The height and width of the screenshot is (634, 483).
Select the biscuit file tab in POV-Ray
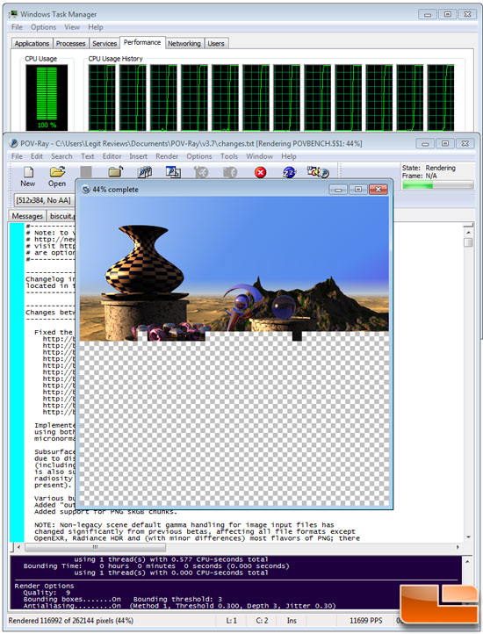click(61, 216)
